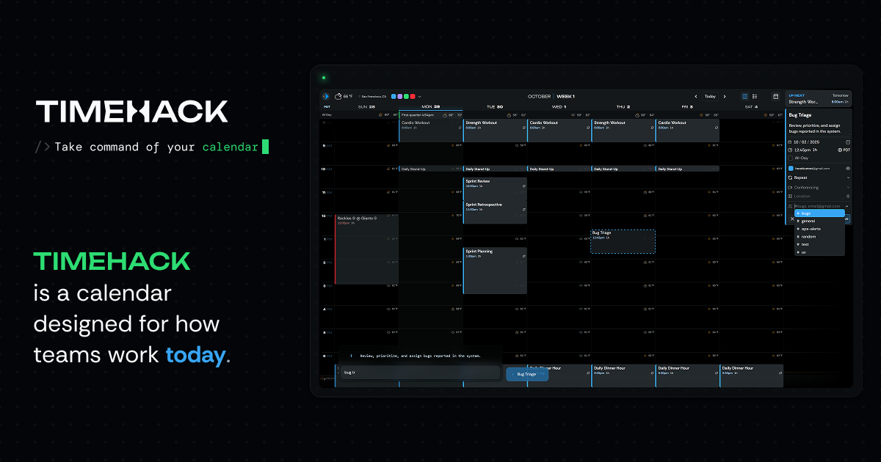This screenshot has width=881, height=462.
Task: Select the green calendar color dot
Action: pyautogui.click(x=406, y=96)
